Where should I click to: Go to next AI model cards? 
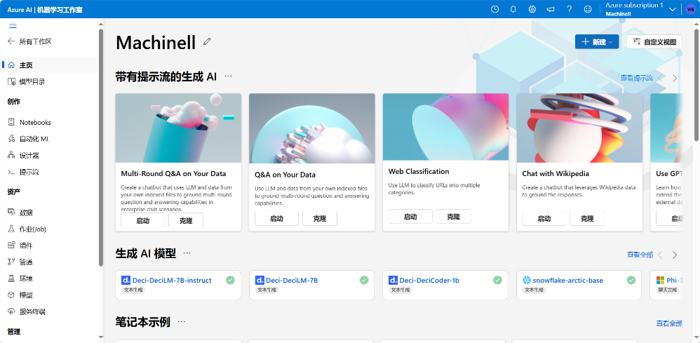tap(675, 255)
